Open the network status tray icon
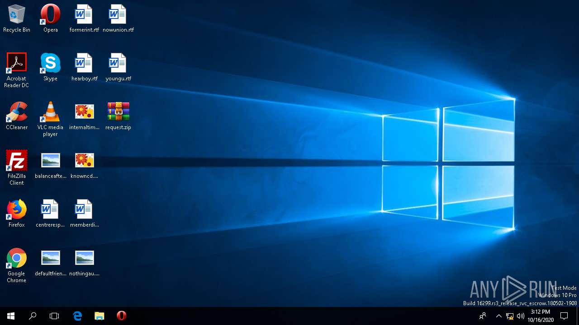 [x=510, y=316]
